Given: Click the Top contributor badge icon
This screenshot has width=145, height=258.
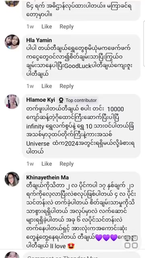Looking at the screenshot, I should click(61, 100).
